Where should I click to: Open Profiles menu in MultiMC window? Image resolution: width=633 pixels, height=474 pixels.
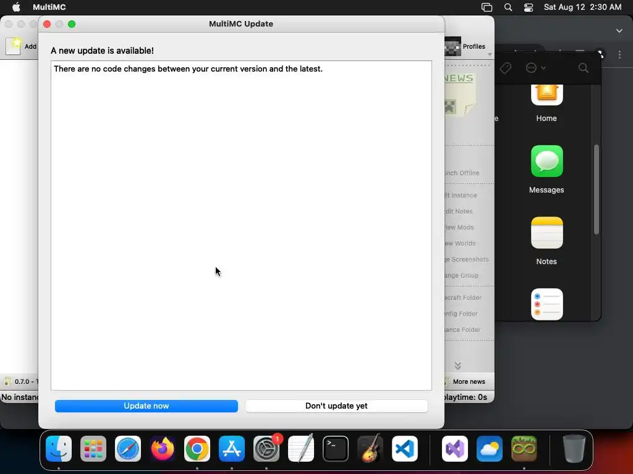pos(469,47)
